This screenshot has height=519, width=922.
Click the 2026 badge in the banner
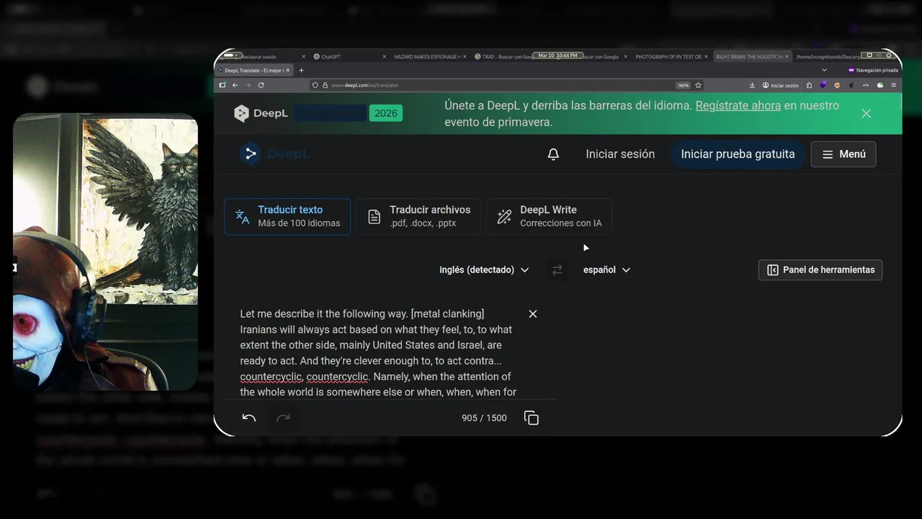point(385,113)
